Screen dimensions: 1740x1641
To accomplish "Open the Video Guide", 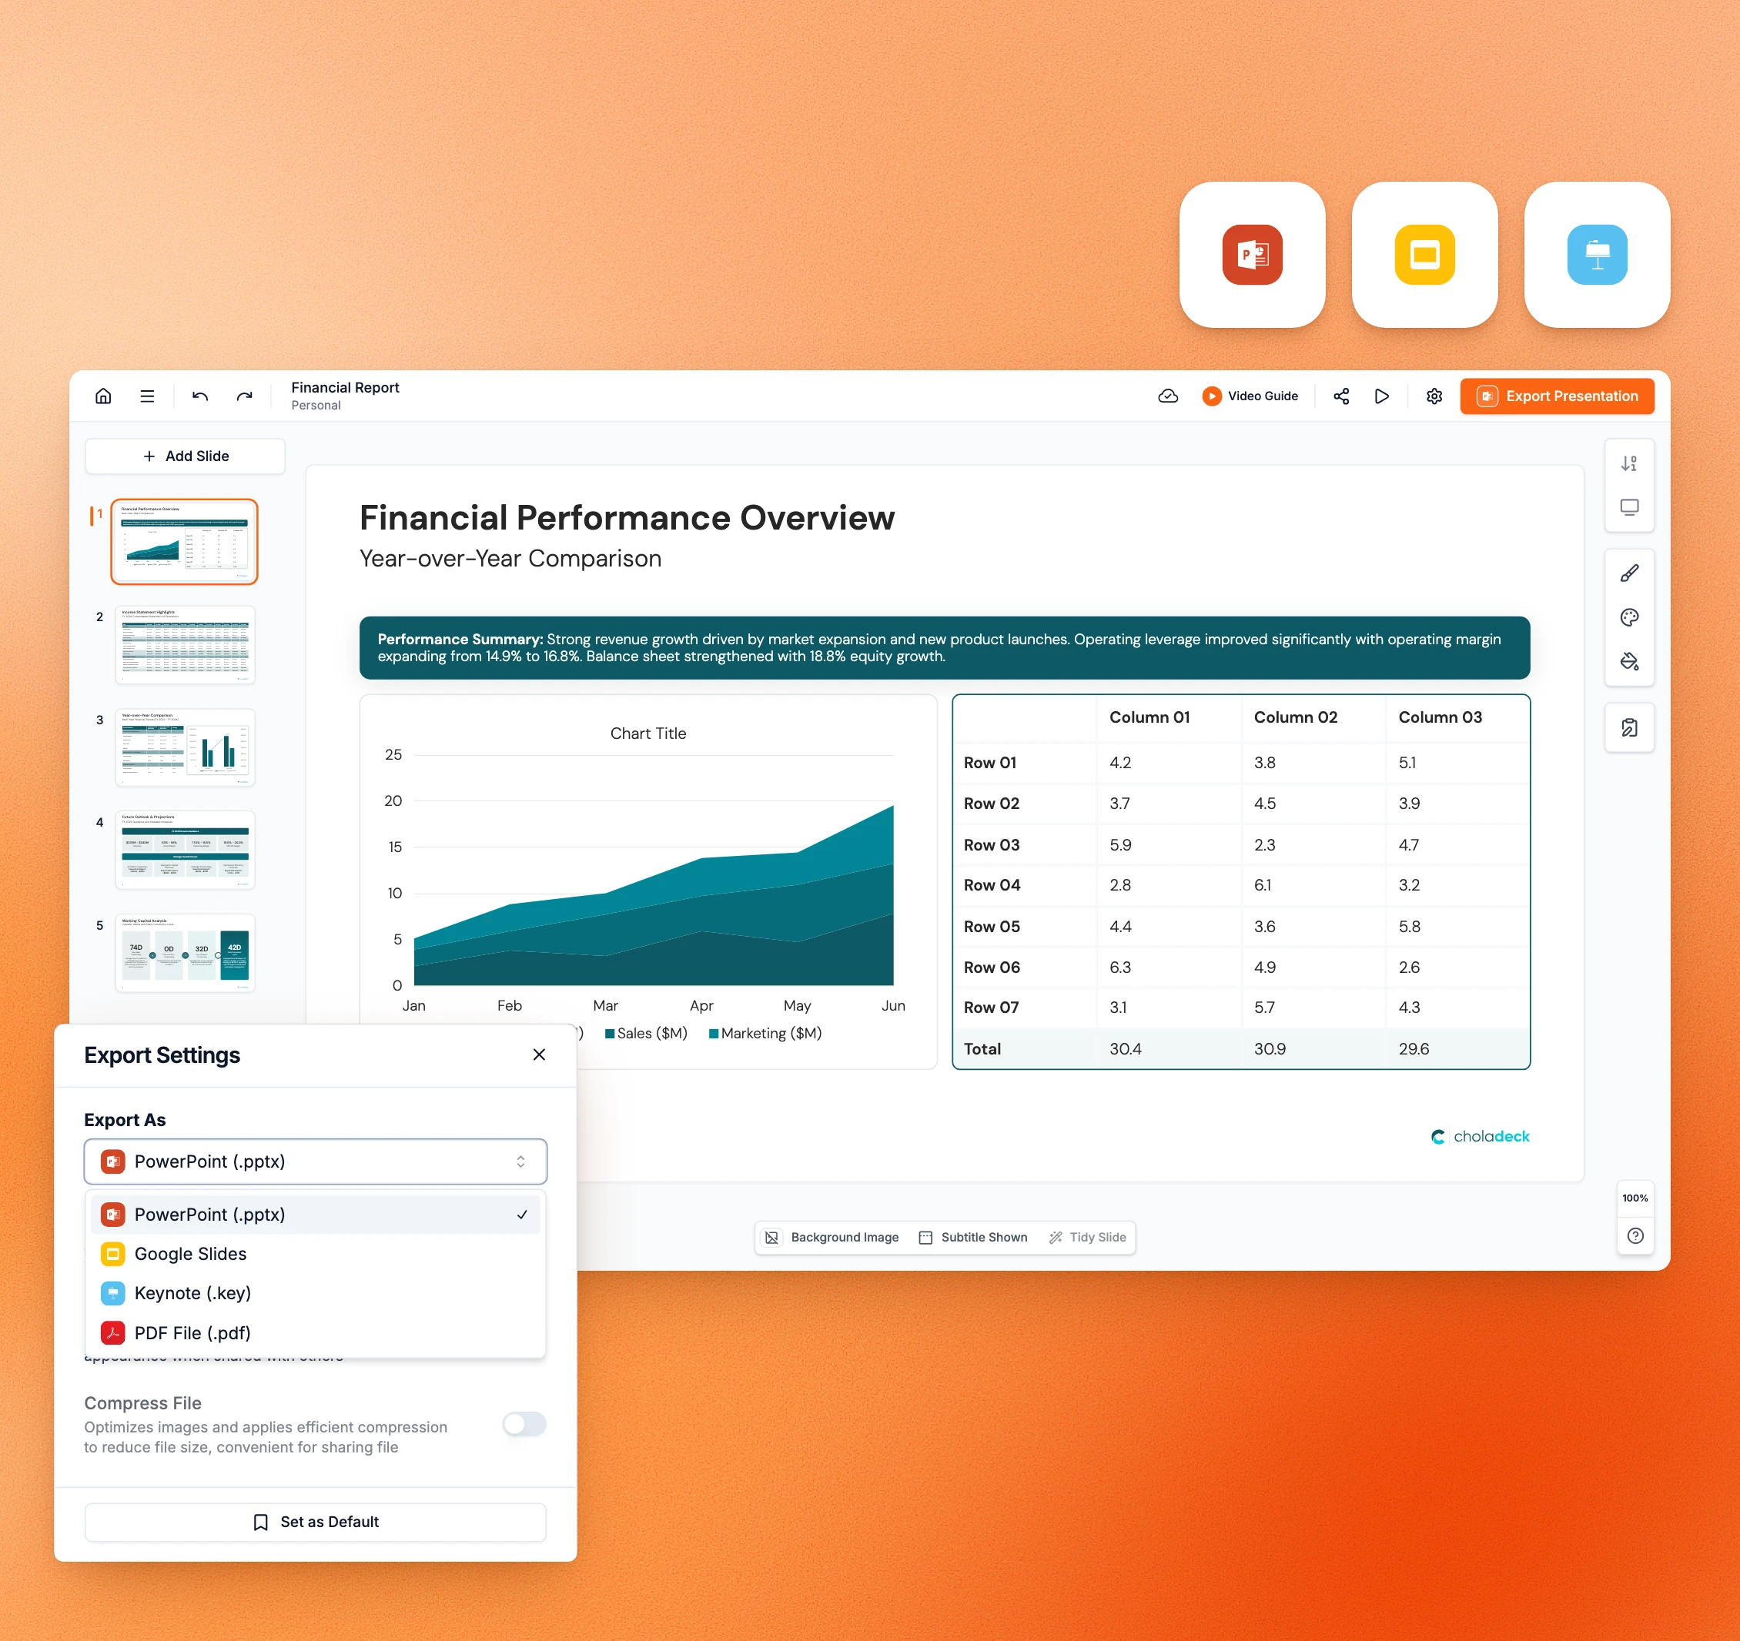I will (1250, 396).
